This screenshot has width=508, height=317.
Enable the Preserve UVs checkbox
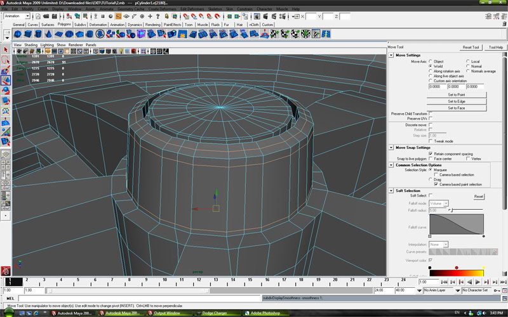431,119
